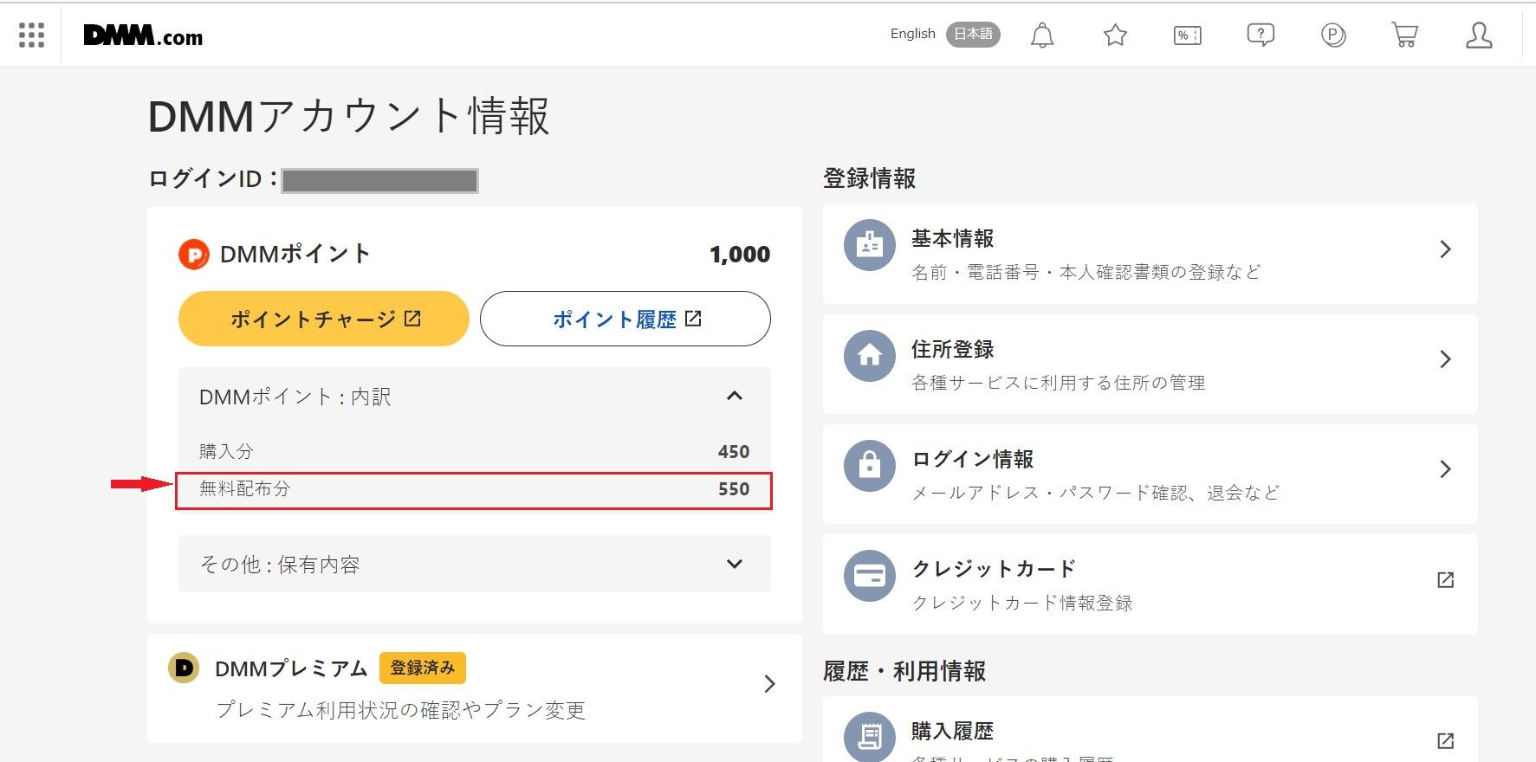Go to DMM.com home logo
The height and width of the screenshot is (762, 1536).
tap(143, 36)
